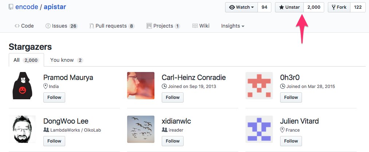Image resolution: width=369 pixels, height=152 pixels.
Task: Click DongWoo Lee's sketch avatar
Action: click(x=22, y=129)
